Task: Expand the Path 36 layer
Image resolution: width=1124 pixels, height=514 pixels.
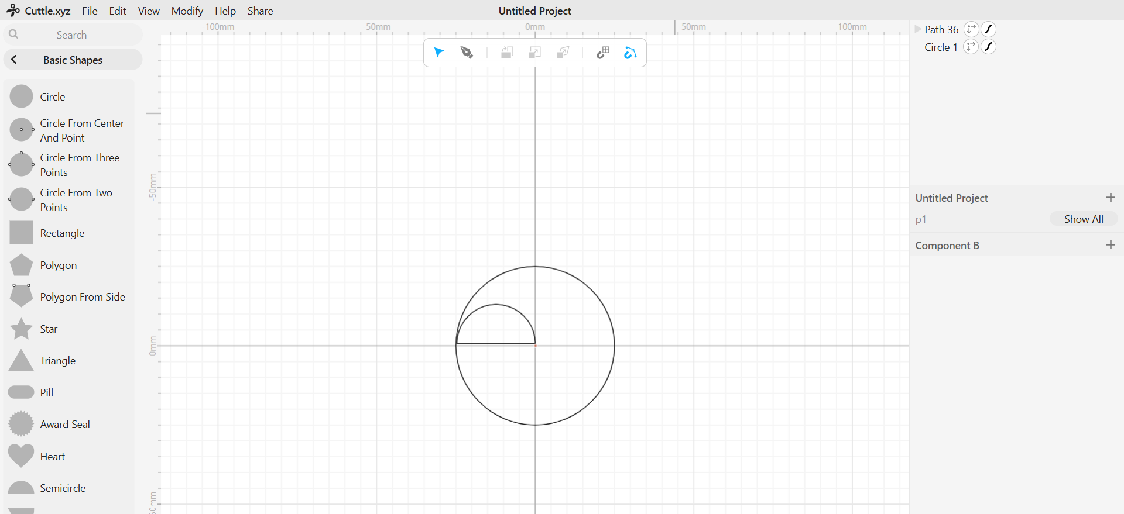Action: 918,29
